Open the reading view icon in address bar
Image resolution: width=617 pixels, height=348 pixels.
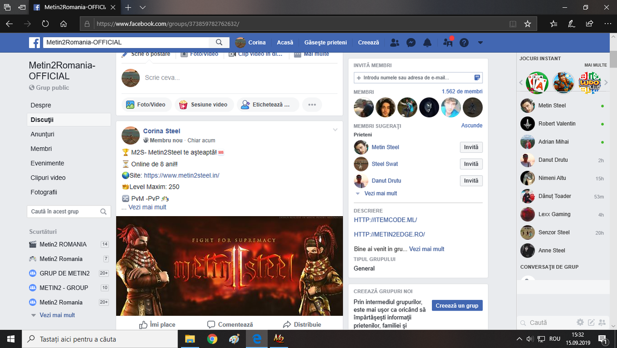pos(513,24)
